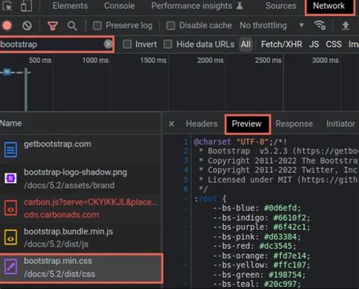This screenshot has height=289, width=359.
Task: Toggle the network filter funnel icon
Action: pos(52,26)
